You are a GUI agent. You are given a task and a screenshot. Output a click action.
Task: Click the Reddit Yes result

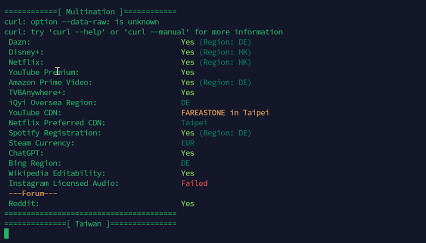point(188,204)
